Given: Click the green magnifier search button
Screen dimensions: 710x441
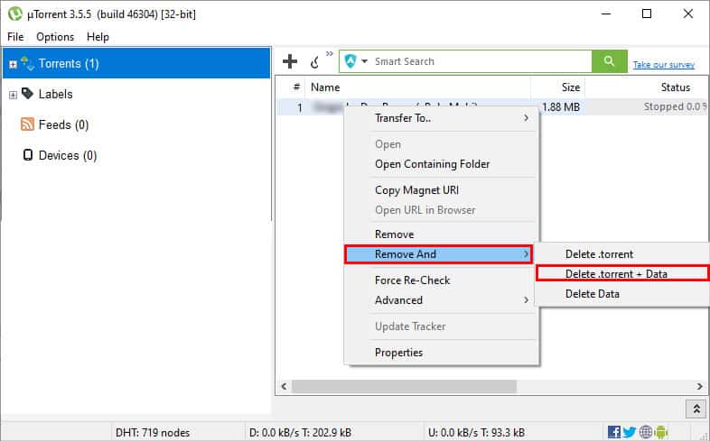Looking at the screenshot, I should (609, 61).
